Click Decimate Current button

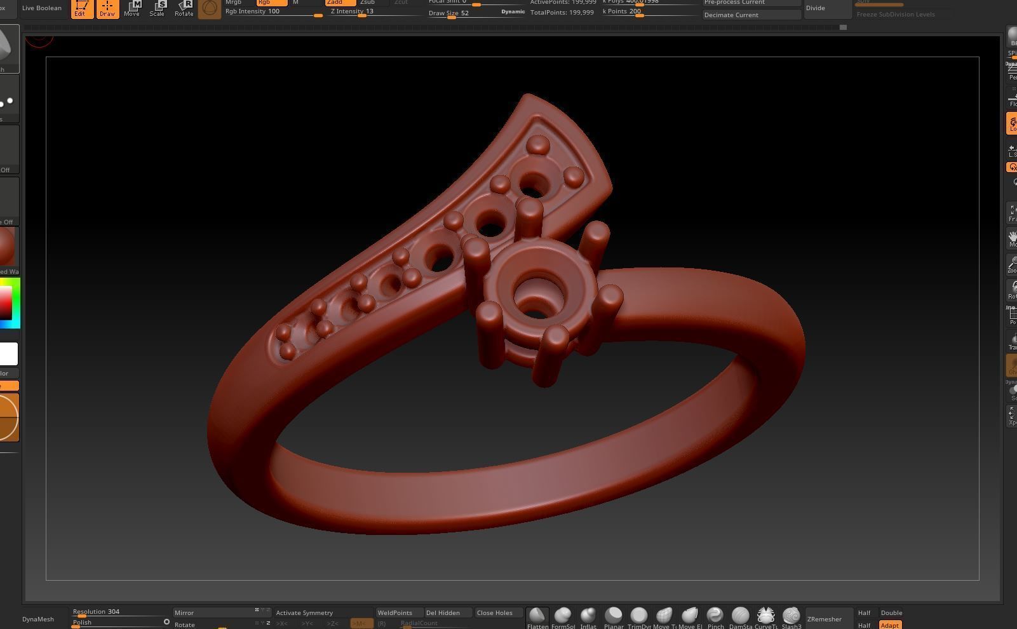pos(751,15)
